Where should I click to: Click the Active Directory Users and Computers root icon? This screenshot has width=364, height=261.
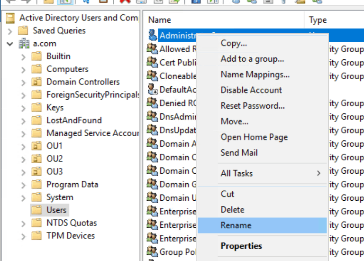[10, 18]
